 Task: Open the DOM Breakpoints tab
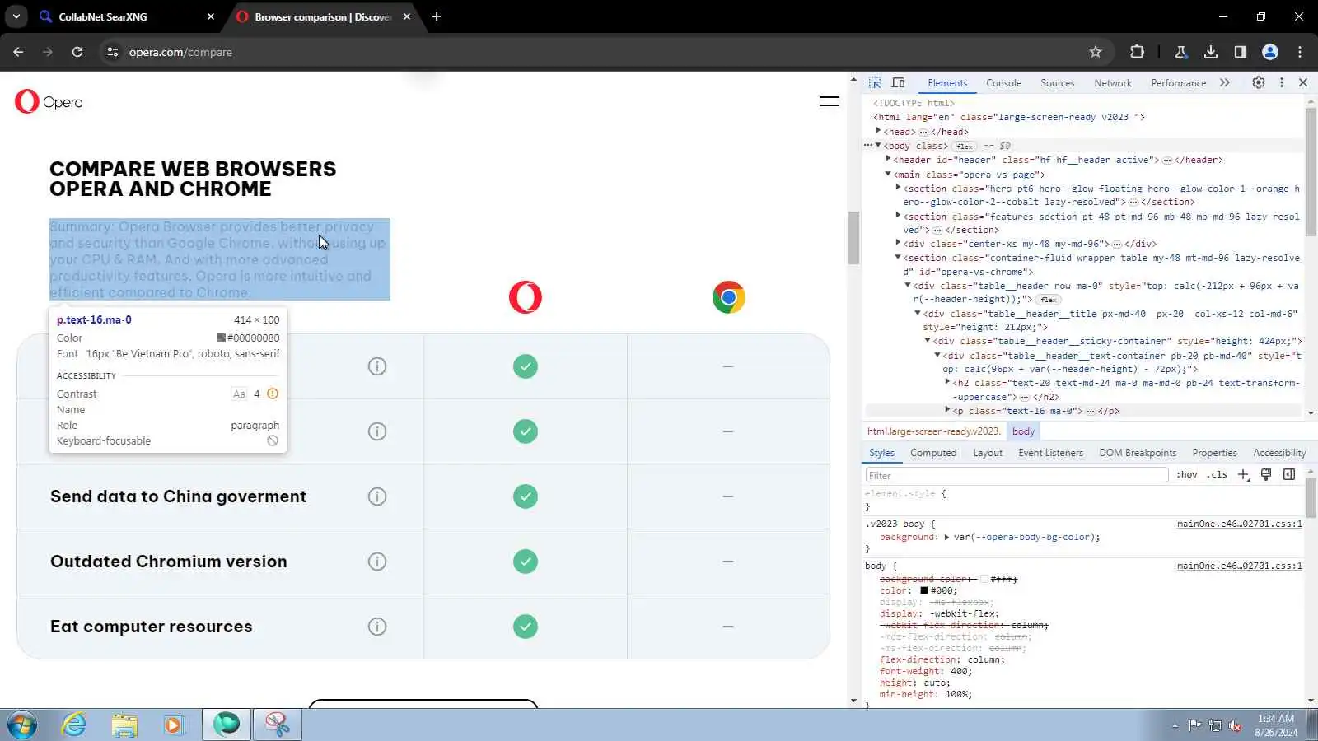tap(1138, 453)
